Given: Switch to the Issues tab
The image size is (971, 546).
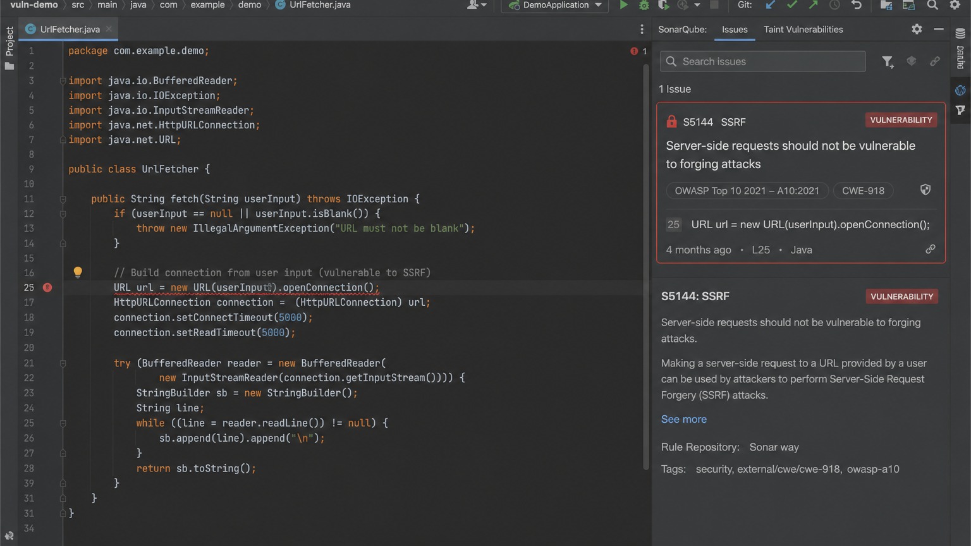Looking at the screenshot, I should (x=735, y=29).
